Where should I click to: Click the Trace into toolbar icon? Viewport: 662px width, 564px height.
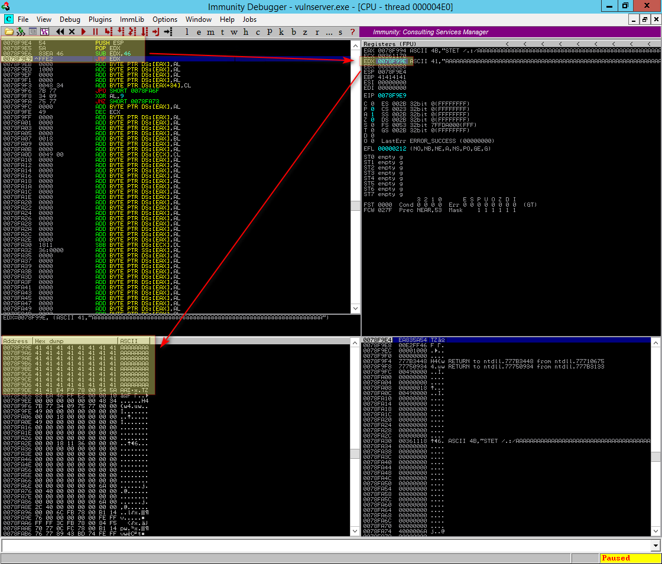coord(132,32)
